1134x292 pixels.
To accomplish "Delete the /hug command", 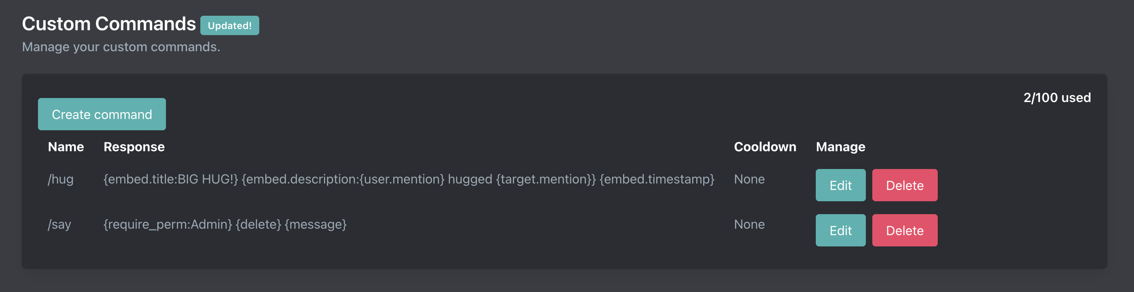I will point(904,185).
